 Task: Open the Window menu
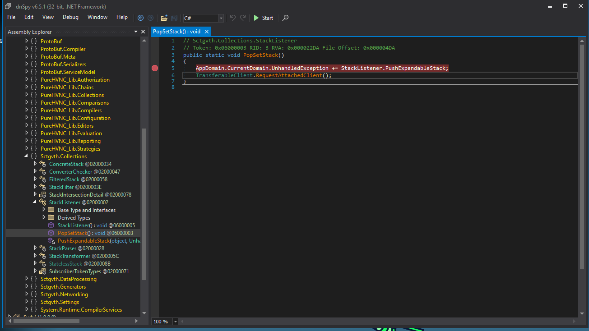pos(97,17)
